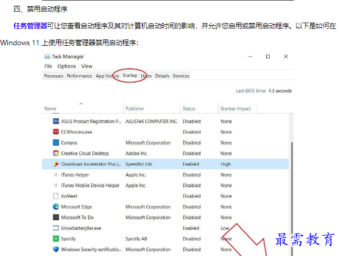Select the ASUS Product Registration row name
This screenshot has height=256, width=339.
coord(91,121)
